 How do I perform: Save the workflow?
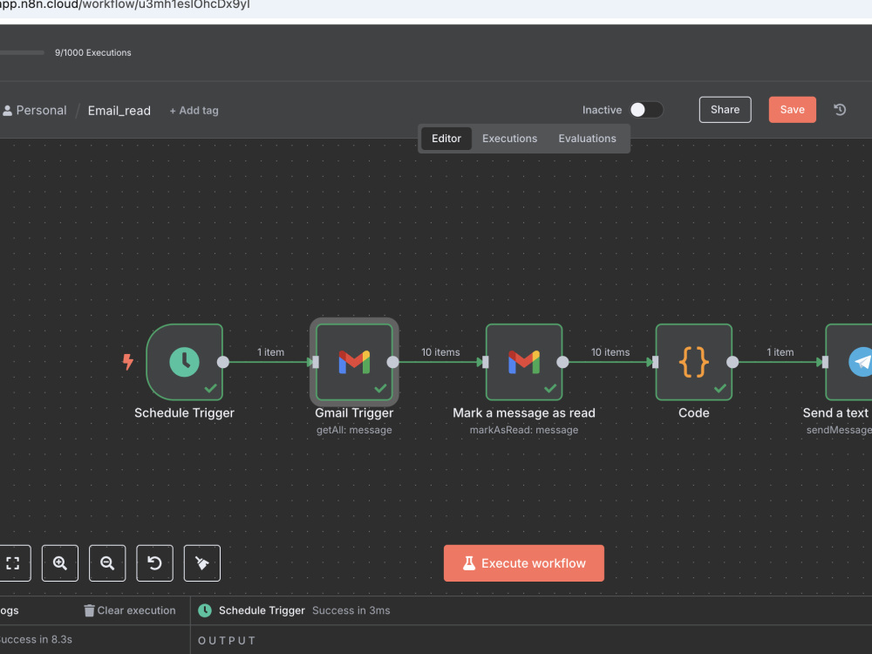[793, 110]
